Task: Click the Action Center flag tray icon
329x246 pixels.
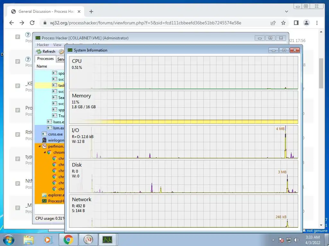Action: pyautogui.click(x=281, y=240)
